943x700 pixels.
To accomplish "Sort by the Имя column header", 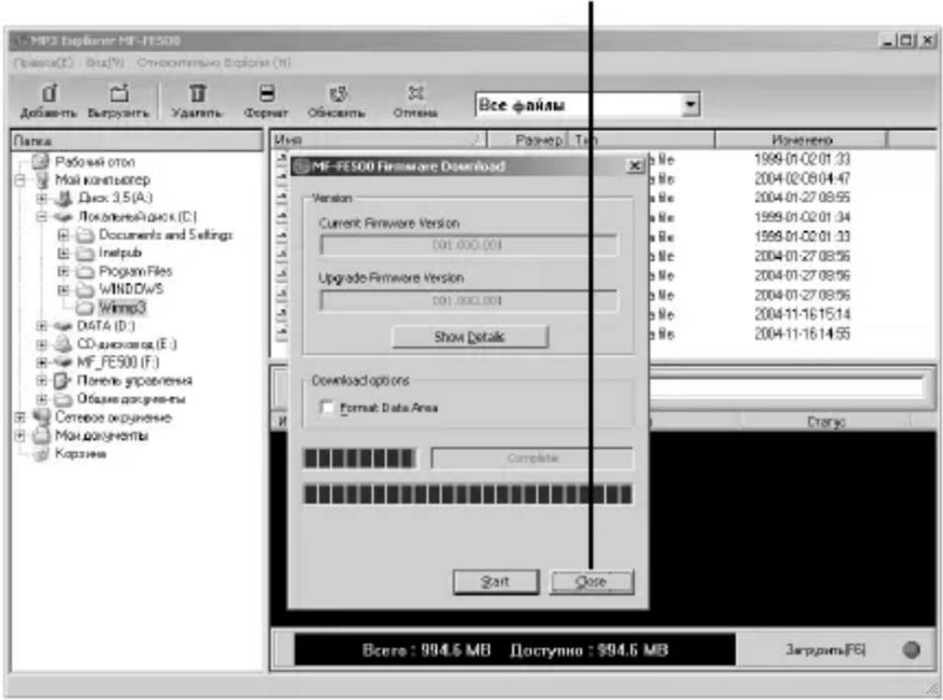I will 377,140.
